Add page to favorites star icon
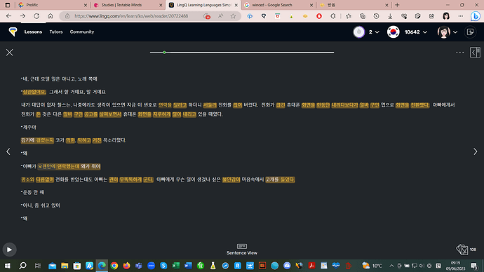This screenshot has width=484, height=272. 233,16
